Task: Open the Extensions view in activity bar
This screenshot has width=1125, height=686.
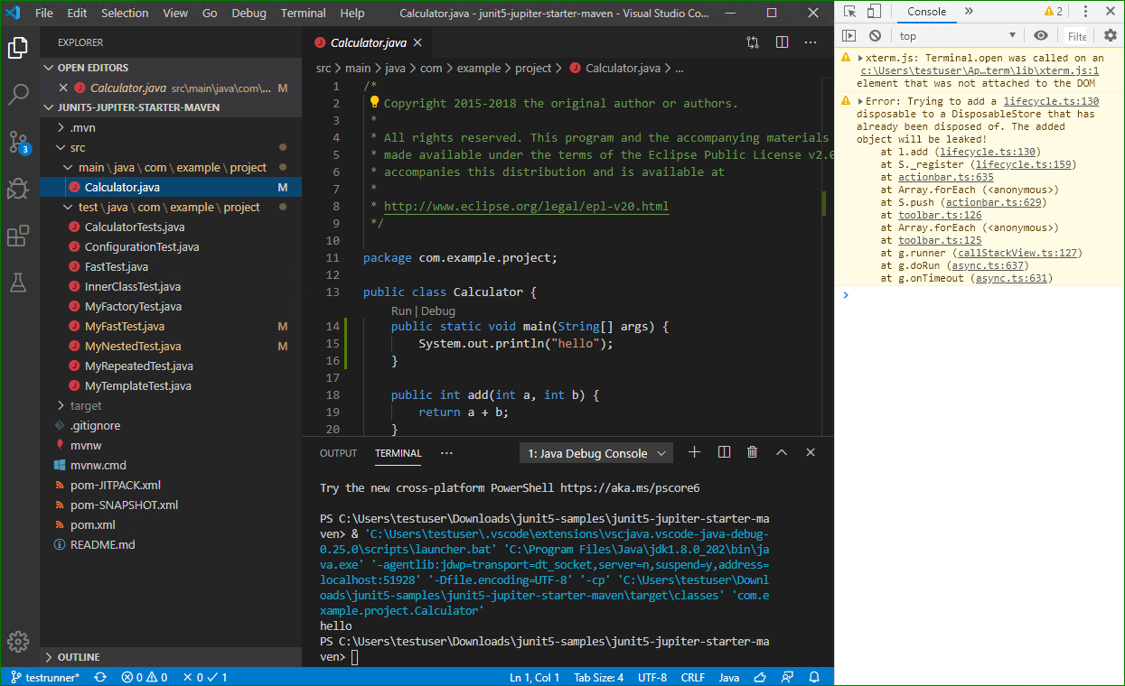Action: click(x=19, y=236)
